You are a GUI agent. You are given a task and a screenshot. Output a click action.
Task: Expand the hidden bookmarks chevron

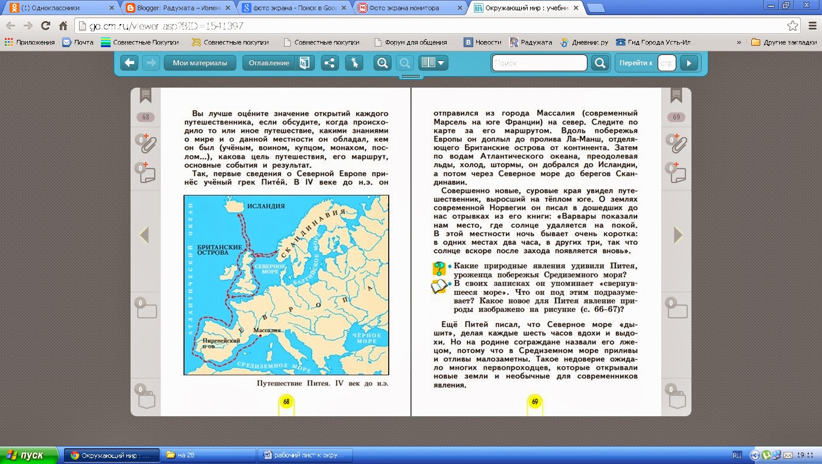[739, 42]
